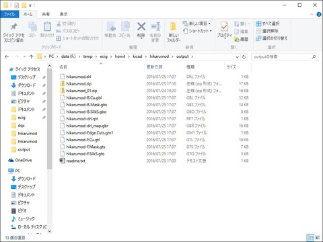Screen dimensions: 323x242
Task: Open the recent locations dropdown arrow
Action: (x=24, y=56)
